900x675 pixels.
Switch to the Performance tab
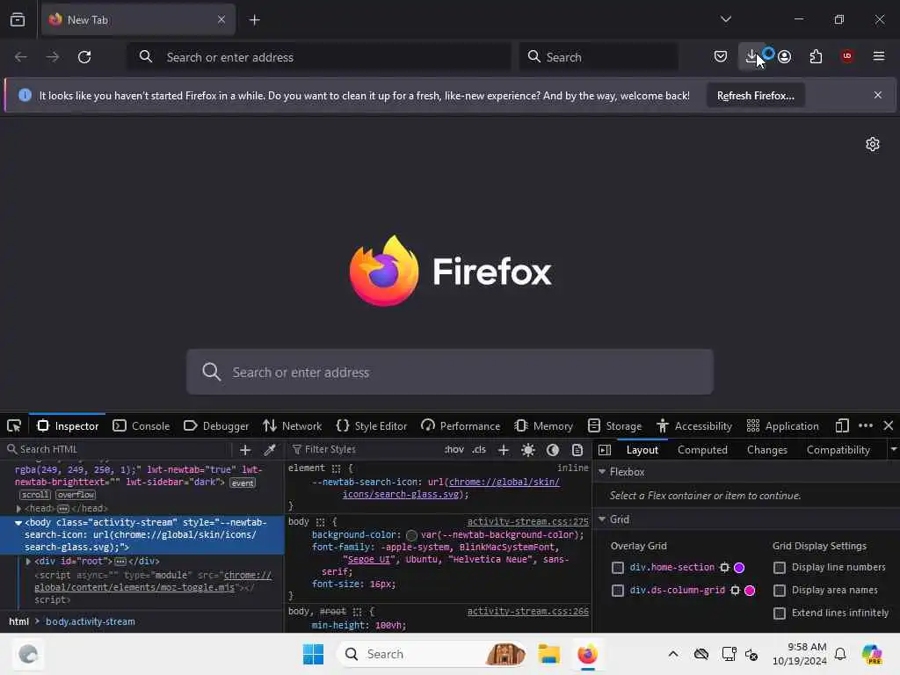tap(461, 426)
